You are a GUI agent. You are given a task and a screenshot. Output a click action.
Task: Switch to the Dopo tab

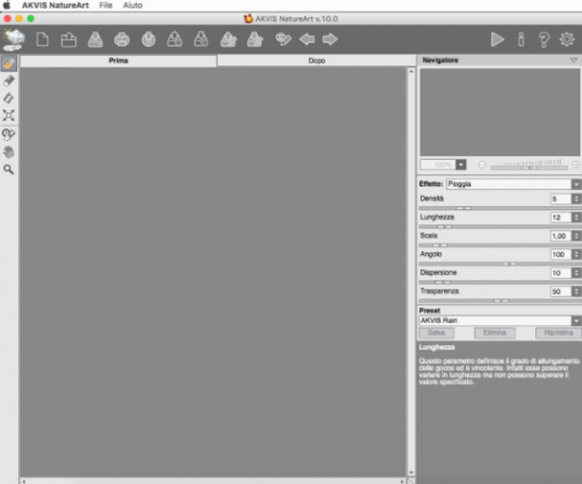click(317, 61)
